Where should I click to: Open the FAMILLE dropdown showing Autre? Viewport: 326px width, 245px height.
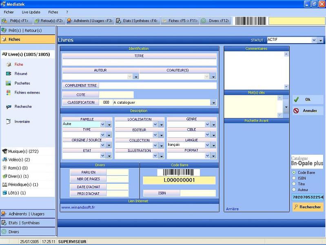point(103,124)
